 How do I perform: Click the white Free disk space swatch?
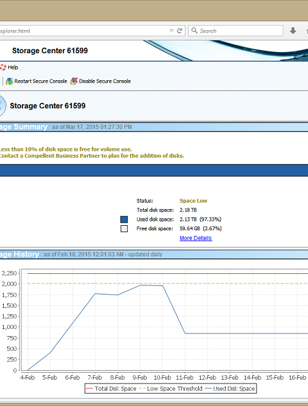124,228
